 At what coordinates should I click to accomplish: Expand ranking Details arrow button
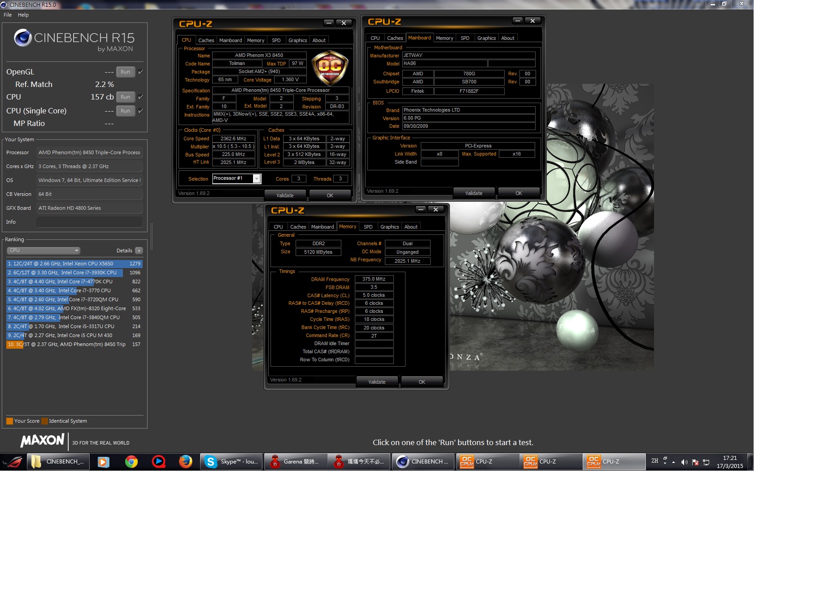139,251
